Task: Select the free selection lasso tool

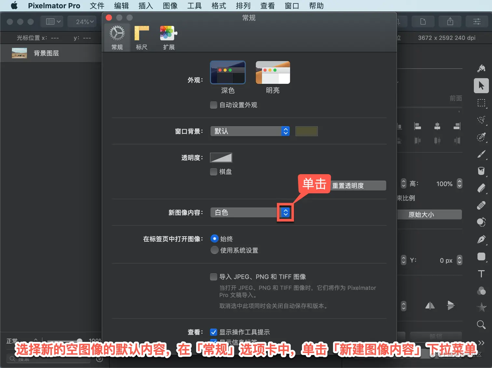Action: click(481, 120)
